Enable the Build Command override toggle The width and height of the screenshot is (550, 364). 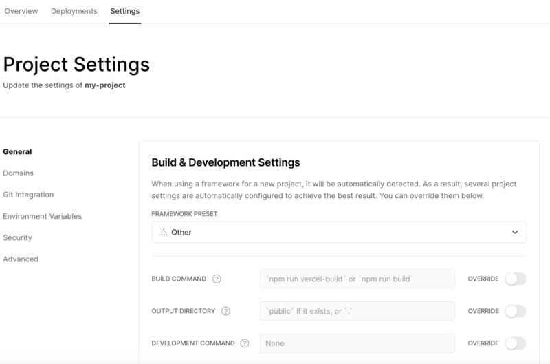[x=515, y=279]
